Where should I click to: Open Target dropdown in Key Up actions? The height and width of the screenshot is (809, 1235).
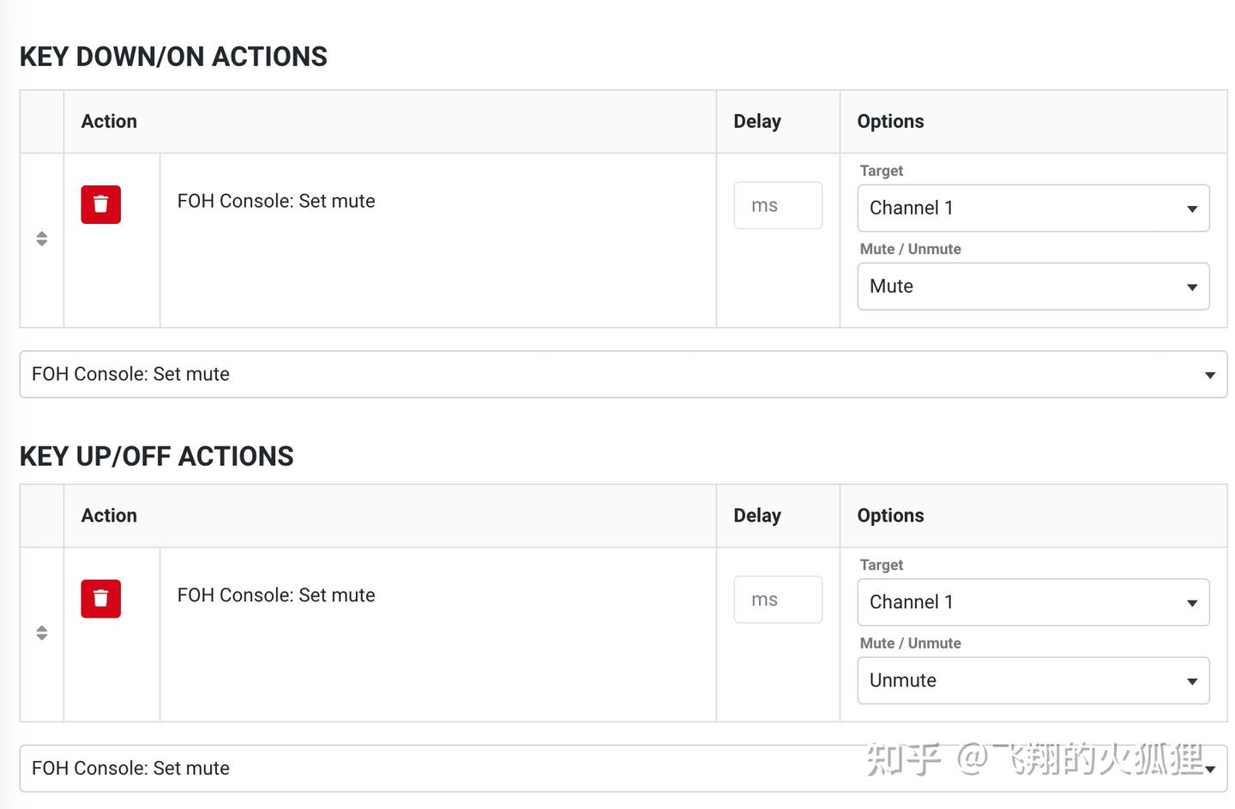tap(1033, 602)
